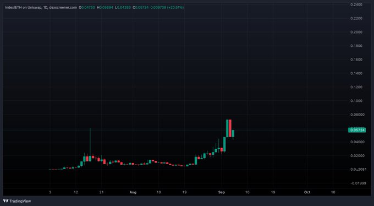This screenshot has height=206, width=374.
Task: Click the 0.1800 price axis label
Action: point(357,46)
